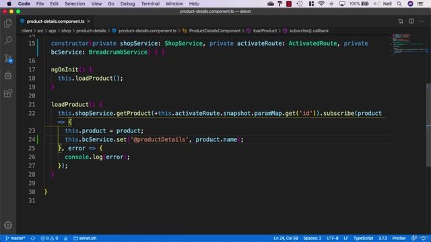Click the AirPlay display icon in menu bar
The width and height of the screenshot is (431, 242).
[342, 3]
